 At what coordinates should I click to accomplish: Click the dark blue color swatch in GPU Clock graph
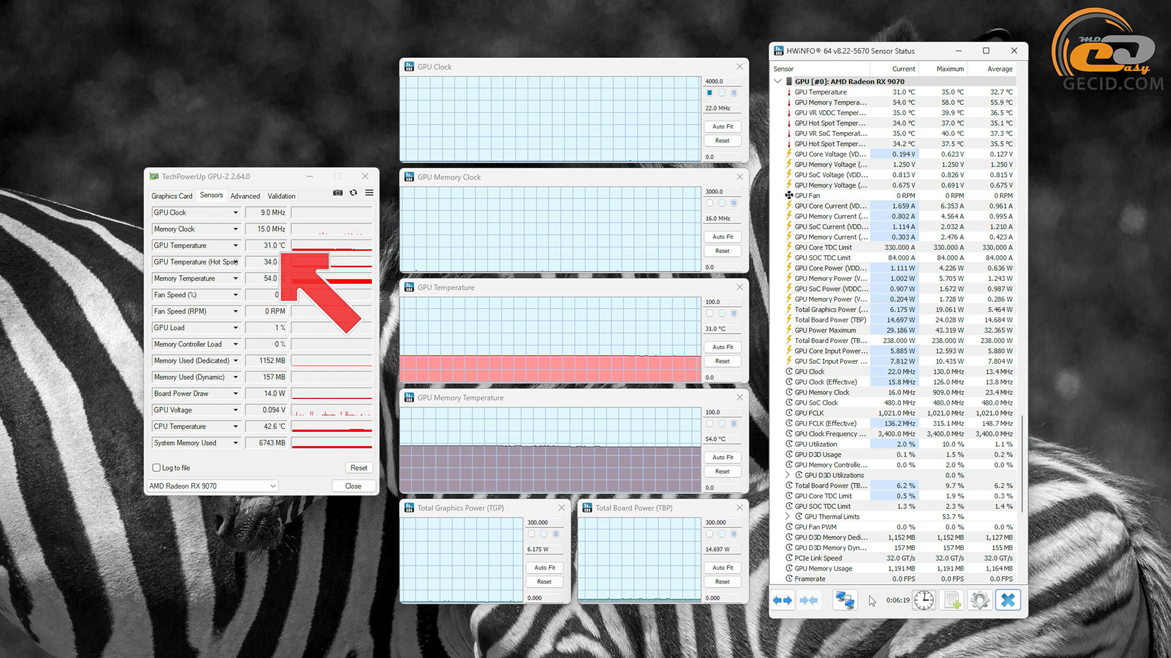[x=709, y=93]
